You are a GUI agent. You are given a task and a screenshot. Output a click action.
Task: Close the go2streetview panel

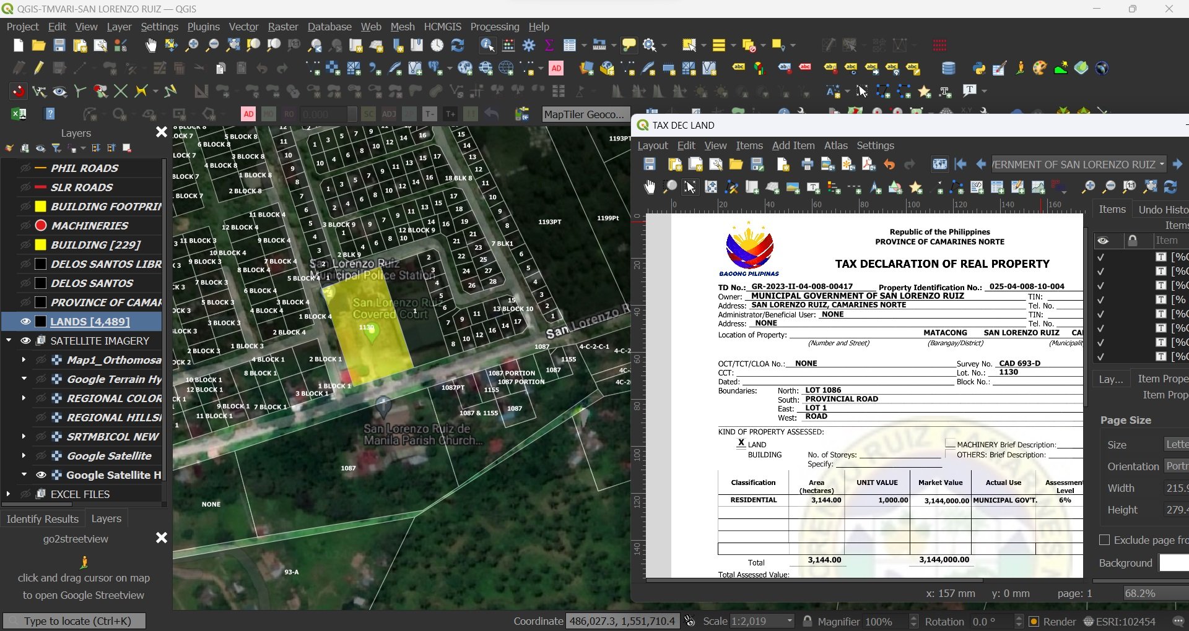pos(162,538)
